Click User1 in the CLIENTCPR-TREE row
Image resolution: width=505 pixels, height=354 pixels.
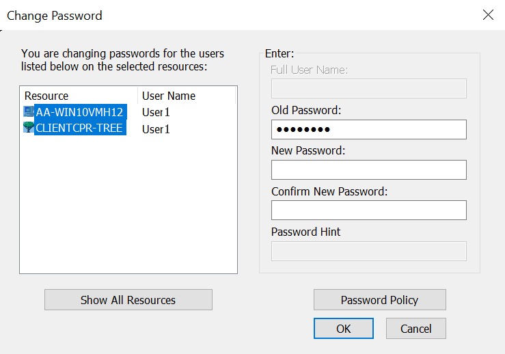(x=156, y=128)
